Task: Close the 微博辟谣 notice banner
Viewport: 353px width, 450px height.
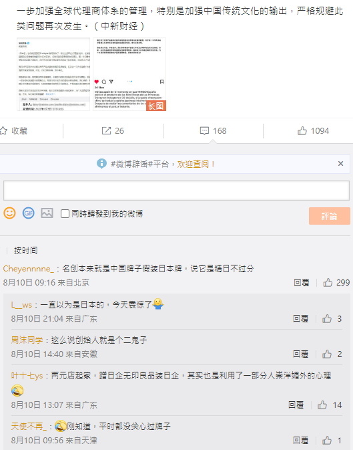Action: click(x=340, y=164)
